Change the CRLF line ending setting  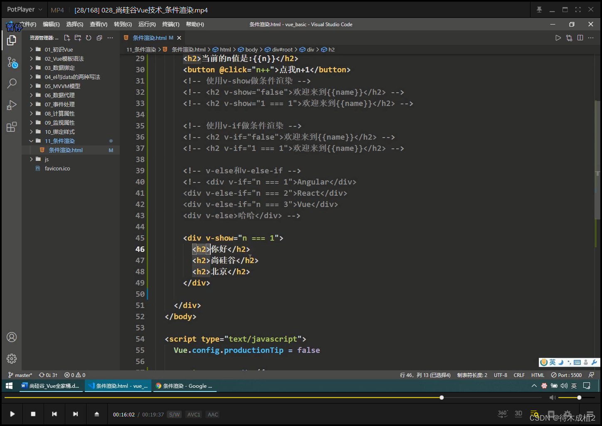point(519,375)
